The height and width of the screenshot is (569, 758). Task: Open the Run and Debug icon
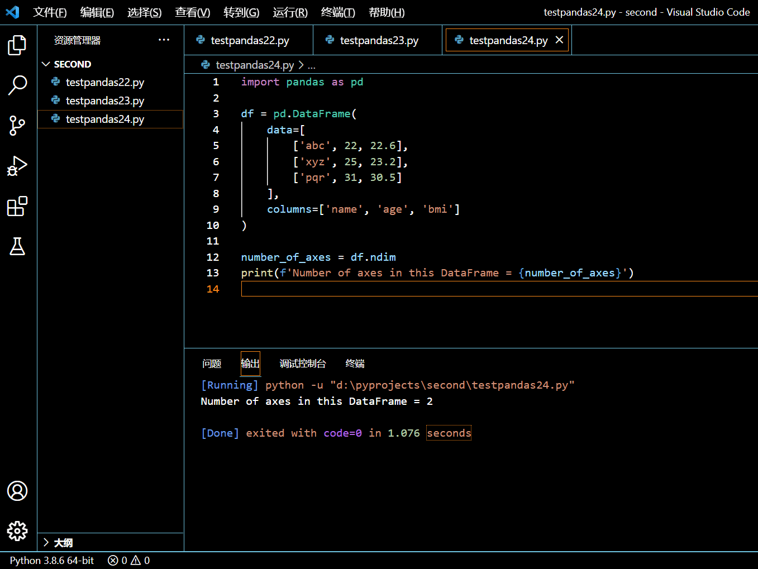click(x=17, y=166)
